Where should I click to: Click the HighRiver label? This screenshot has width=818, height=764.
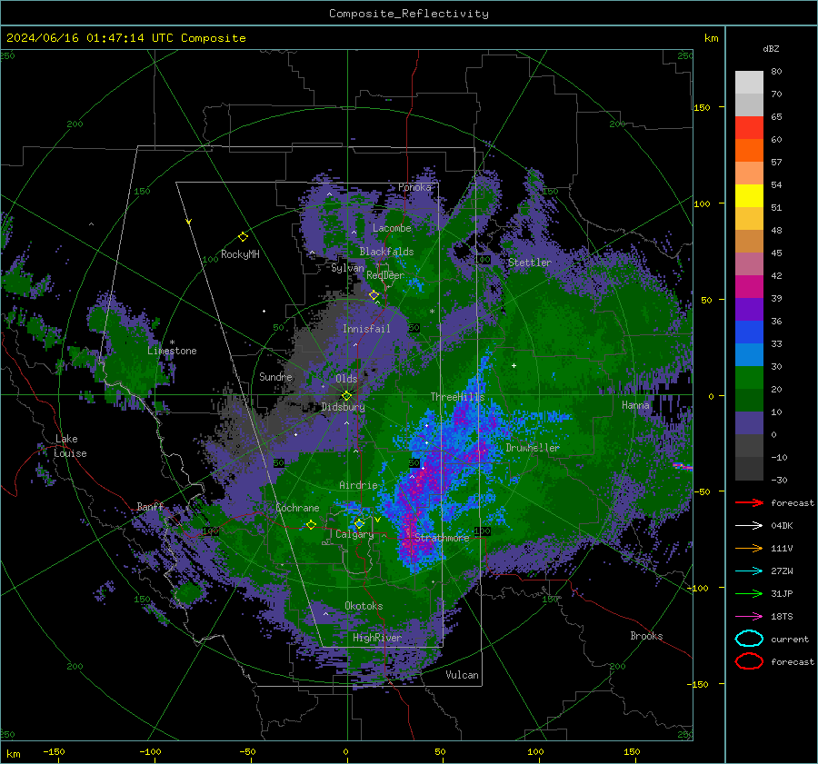pos(376,638)
